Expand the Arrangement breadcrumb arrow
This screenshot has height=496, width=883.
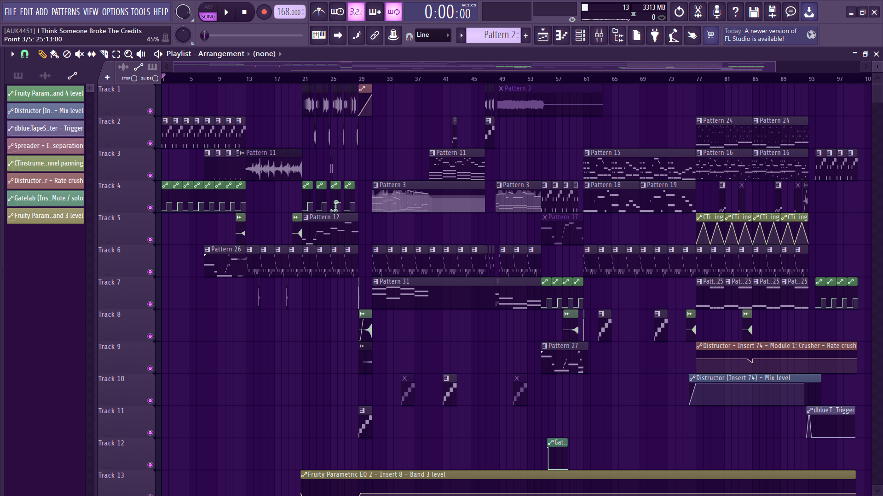[x=249, y=54]
